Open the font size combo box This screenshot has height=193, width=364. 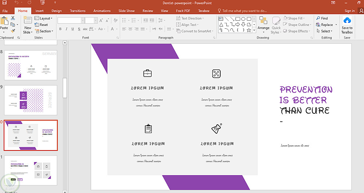[91, 20]
